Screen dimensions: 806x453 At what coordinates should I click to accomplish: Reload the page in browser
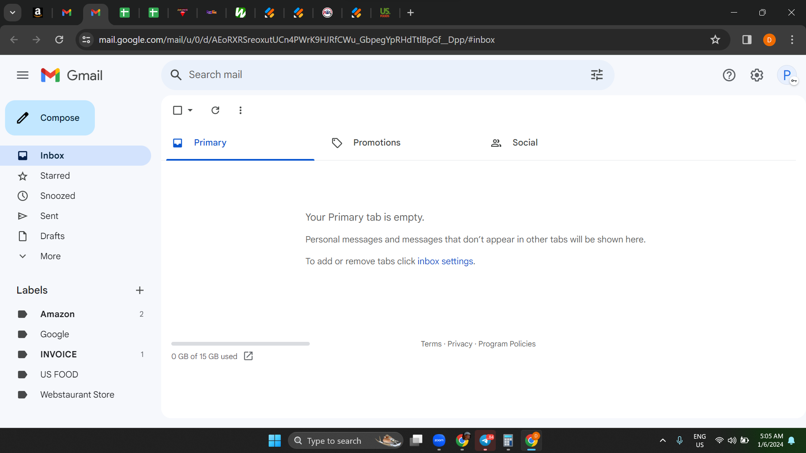tap(59, 40)
